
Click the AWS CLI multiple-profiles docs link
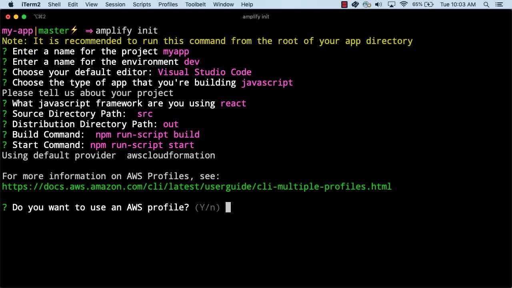196,187
